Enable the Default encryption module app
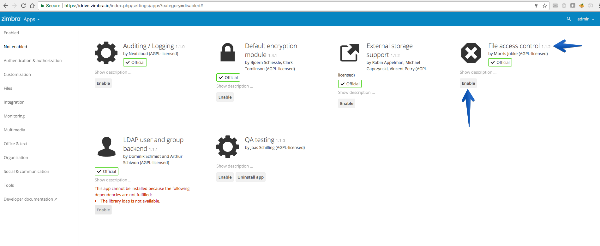Screen dimensions: 600x246 tap(225, 97)
